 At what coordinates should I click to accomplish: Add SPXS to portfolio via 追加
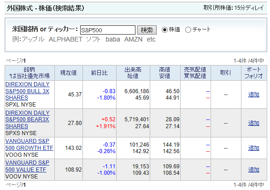point(253,123)
